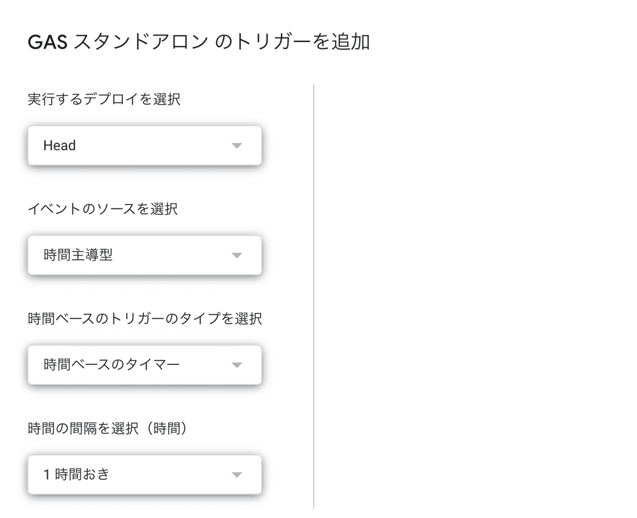Select the 時間主導型 value text

[78, 255]
